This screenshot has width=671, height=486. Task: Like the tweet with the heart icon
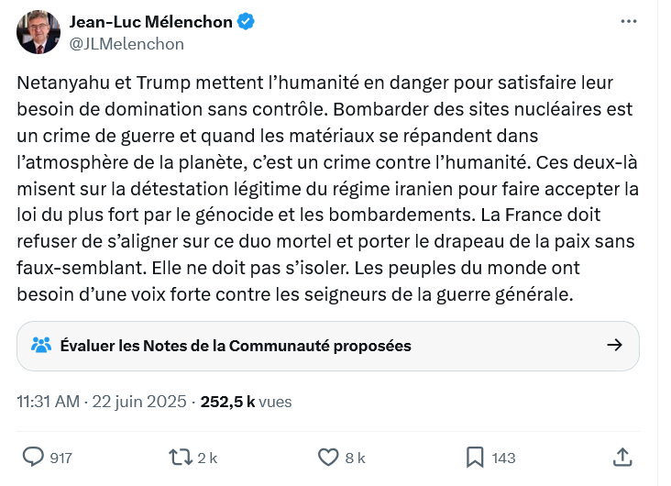pos(328,457)
